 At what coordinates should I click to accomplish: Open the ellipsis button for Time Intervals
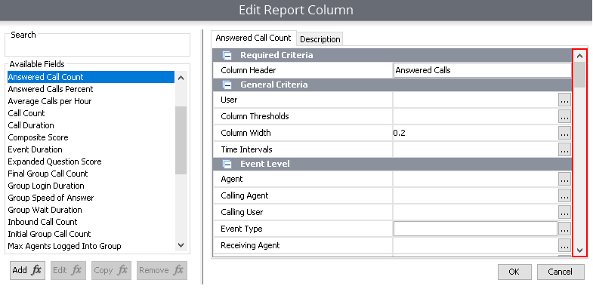[x=564, y=149]
